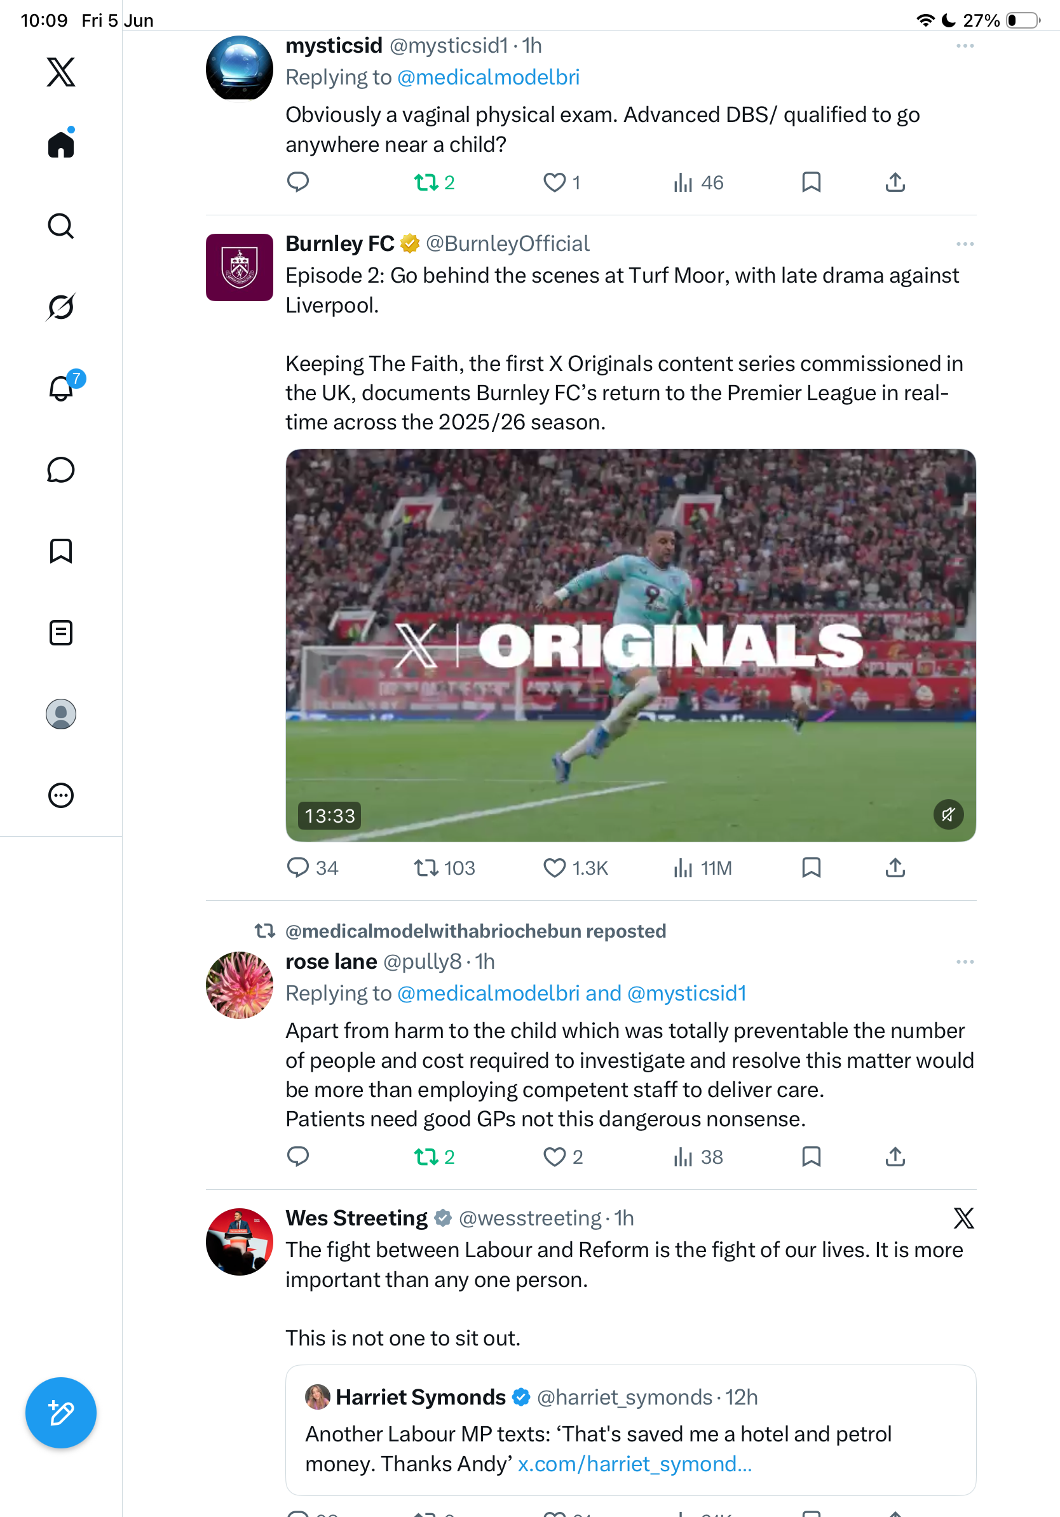Viewport: 1060px width, 1517px height.
Task: Open more options sidebar circle icon
Action: click(x=61, y=795)
